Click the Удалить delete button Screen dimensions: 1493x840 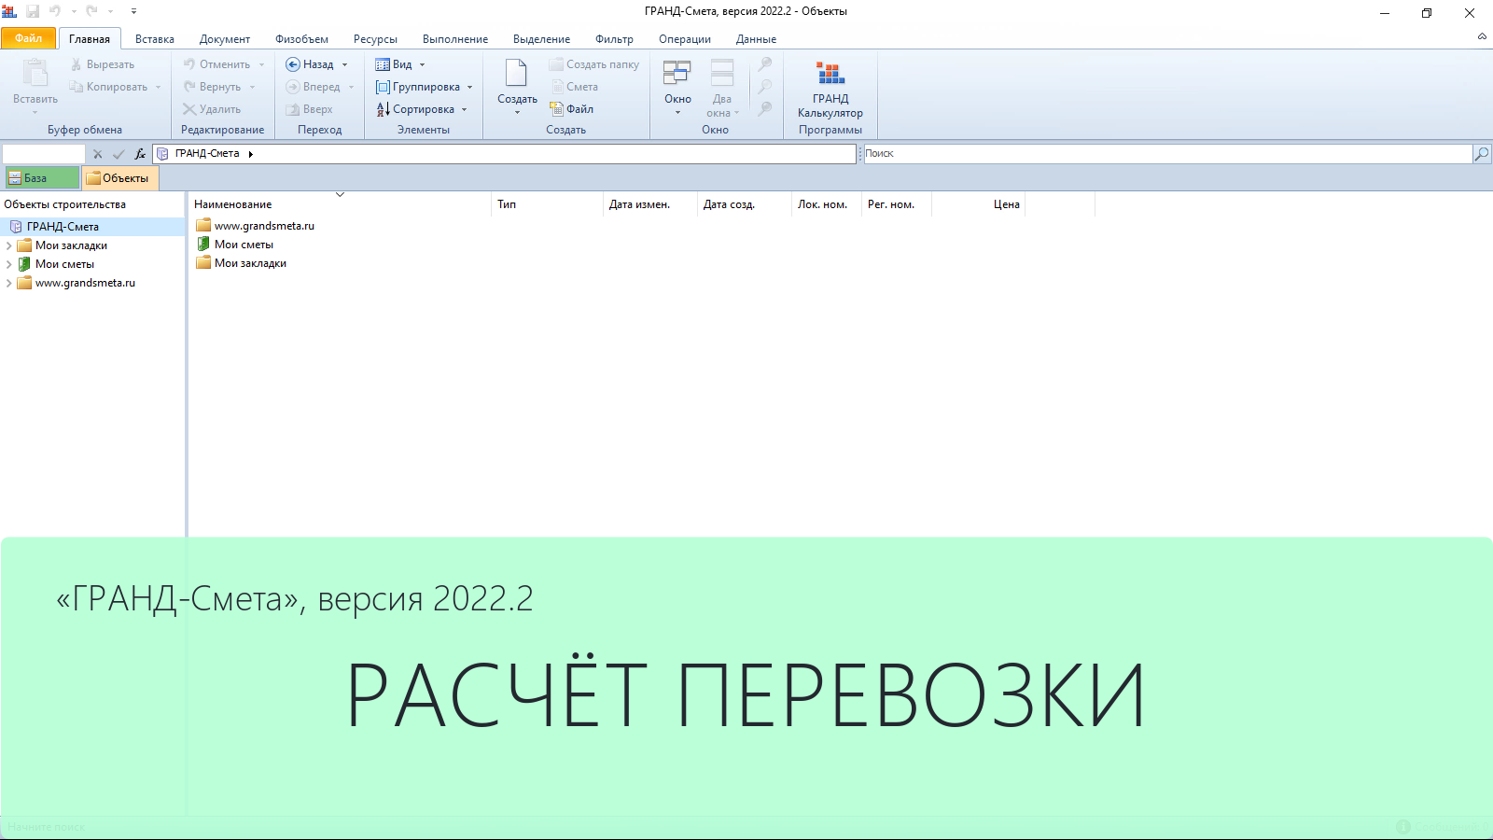pyautogui.click(x=212, y=109)
